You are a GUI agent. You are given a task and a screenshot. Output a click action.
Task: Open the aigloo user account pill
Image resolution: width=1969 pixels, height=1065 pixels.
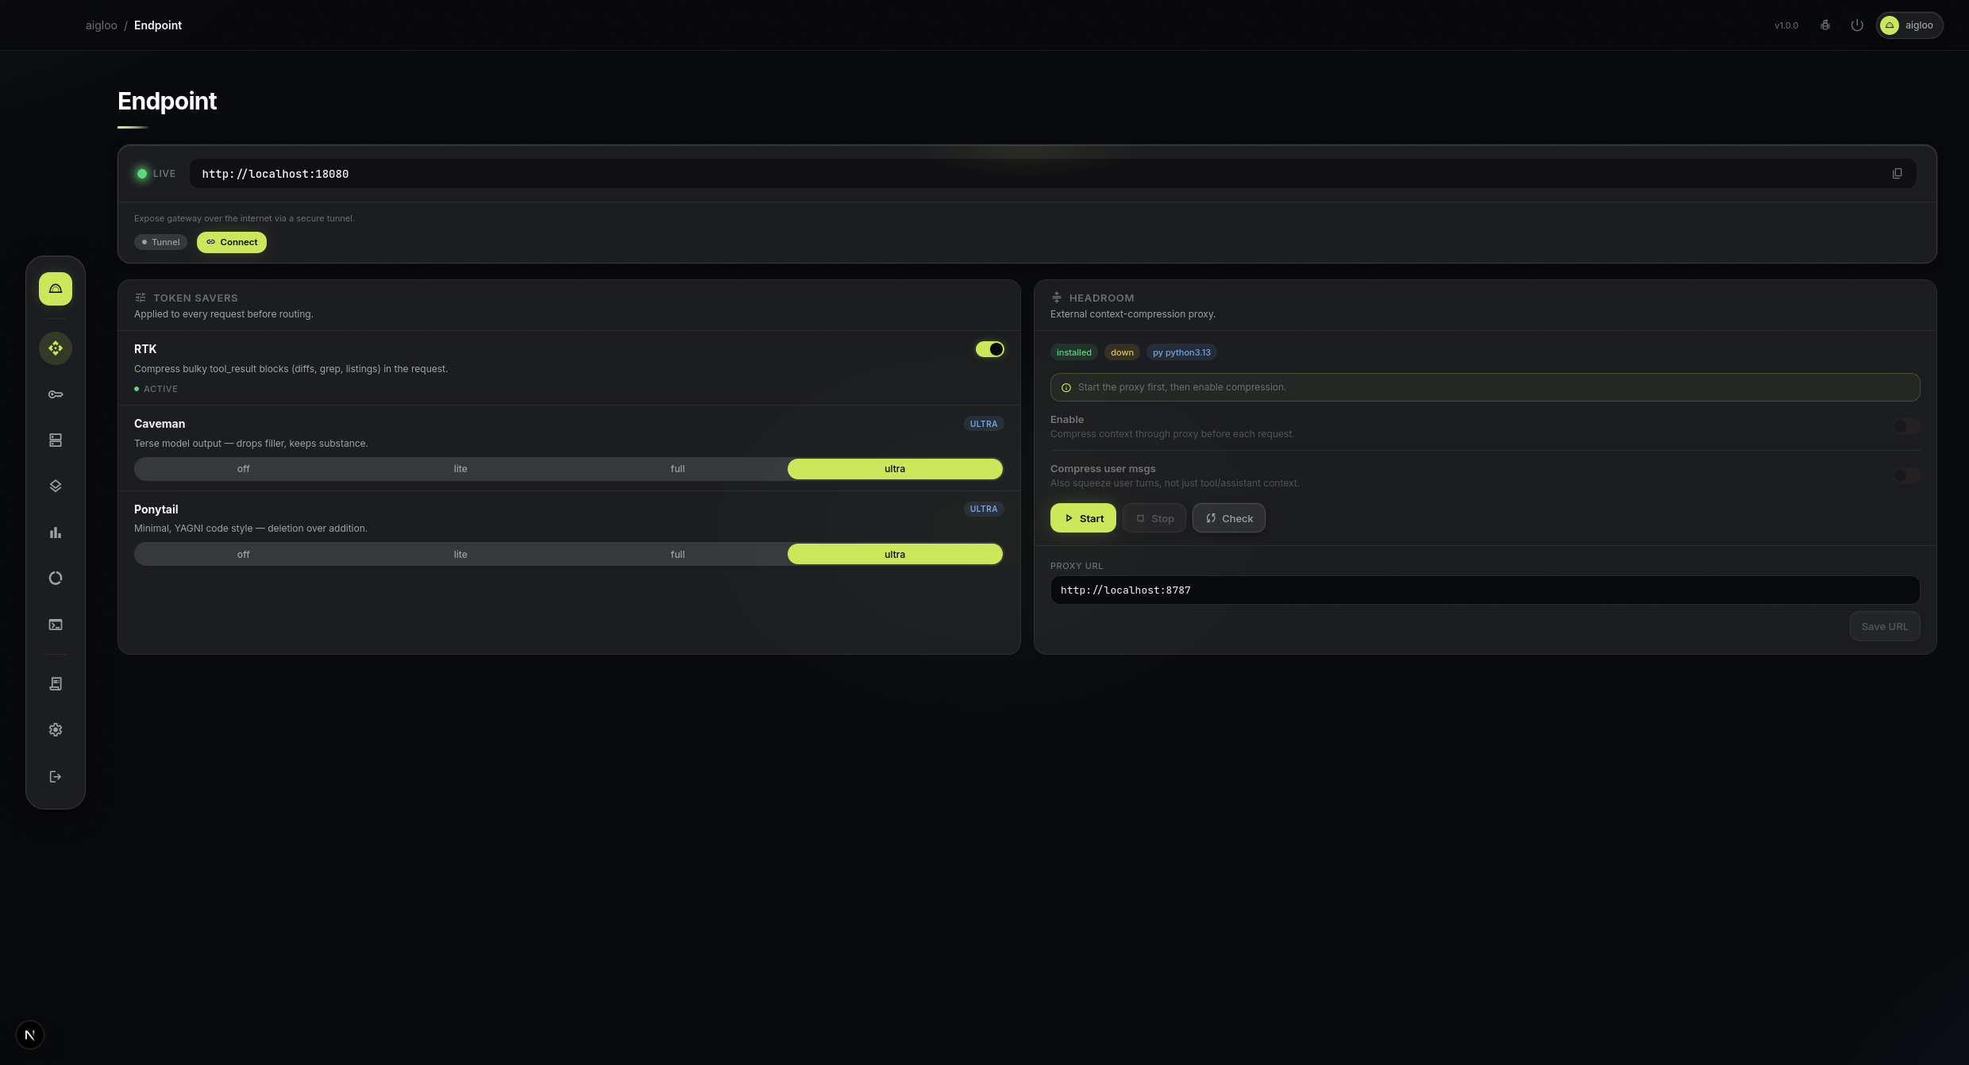click(1909, 25)
